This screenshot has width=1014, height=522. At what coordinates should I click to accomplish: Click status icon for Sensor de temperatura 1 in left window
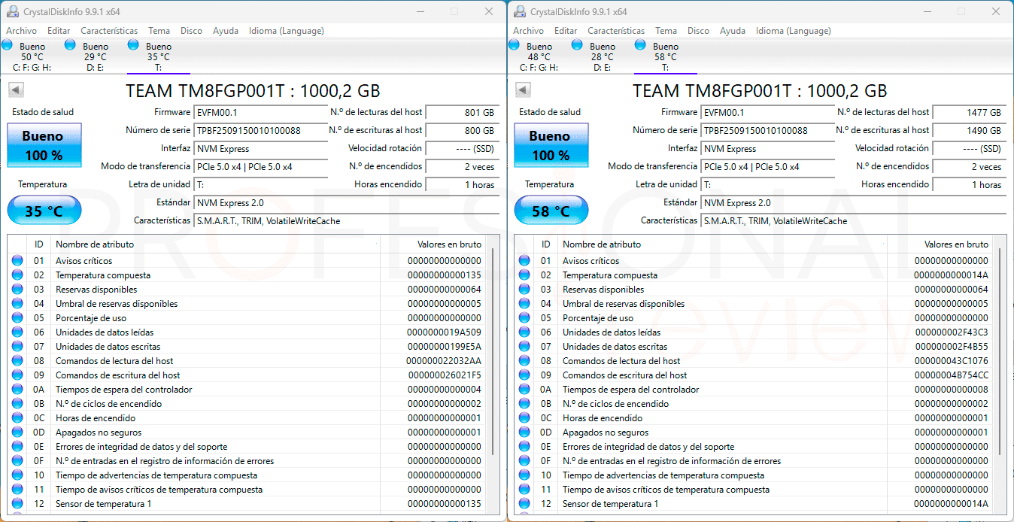point(18,504)
